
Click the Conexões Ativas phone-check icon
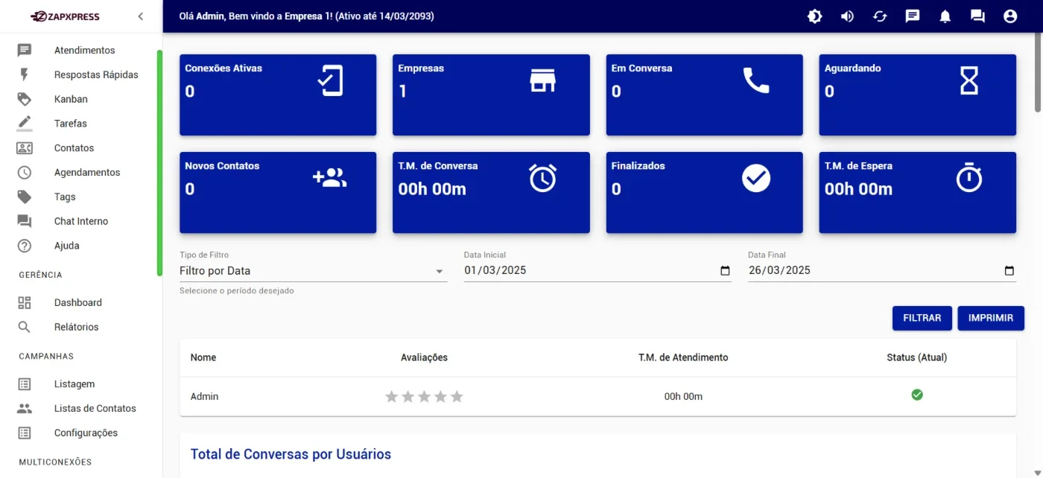(x=330, y=80)
